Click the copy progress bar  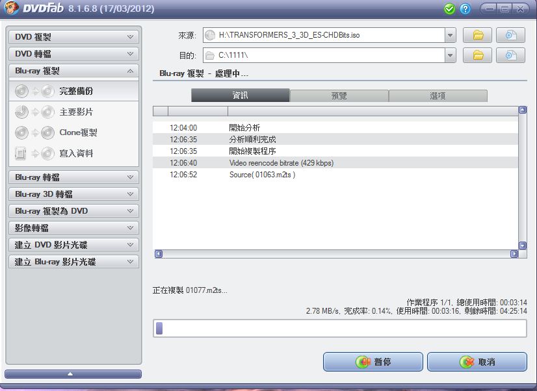coord(340,329)
